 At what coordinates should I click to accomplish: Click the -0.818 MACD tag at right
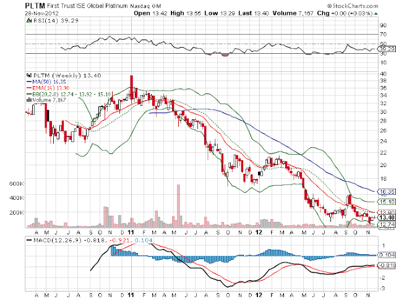click(387, 265)
